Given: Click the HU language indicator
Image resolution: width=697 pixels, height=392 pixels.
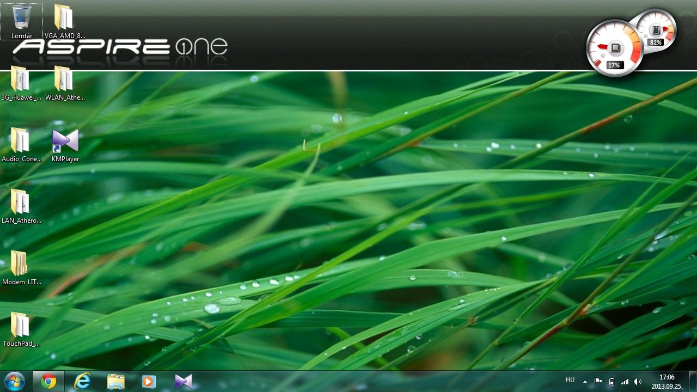Looking at the screenshot, I should 570,380.
